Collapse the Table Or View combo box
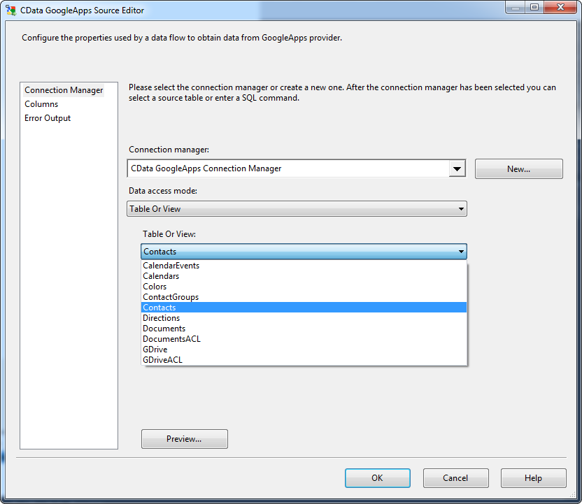The width and height of the screenshot is (582, 504). (461, 252)
